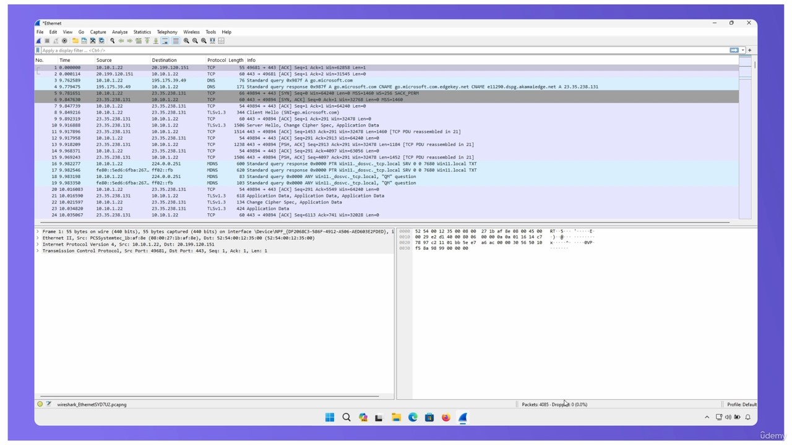
Task: Add a display filter button with plus
Action: [x=749, y=50]
